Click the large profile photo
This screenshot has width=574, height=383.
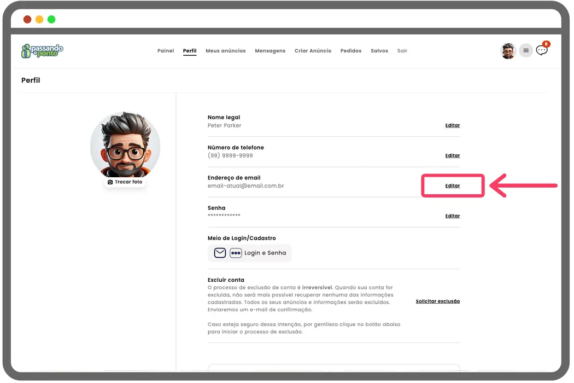point(125,146)
